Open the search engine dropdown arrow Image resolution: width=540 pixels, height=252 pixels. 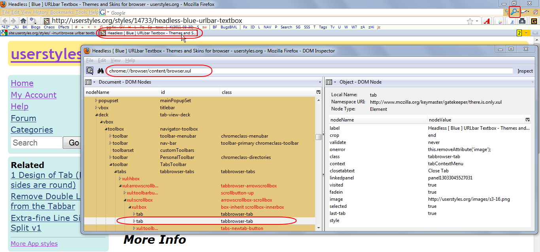click(108, 12)
